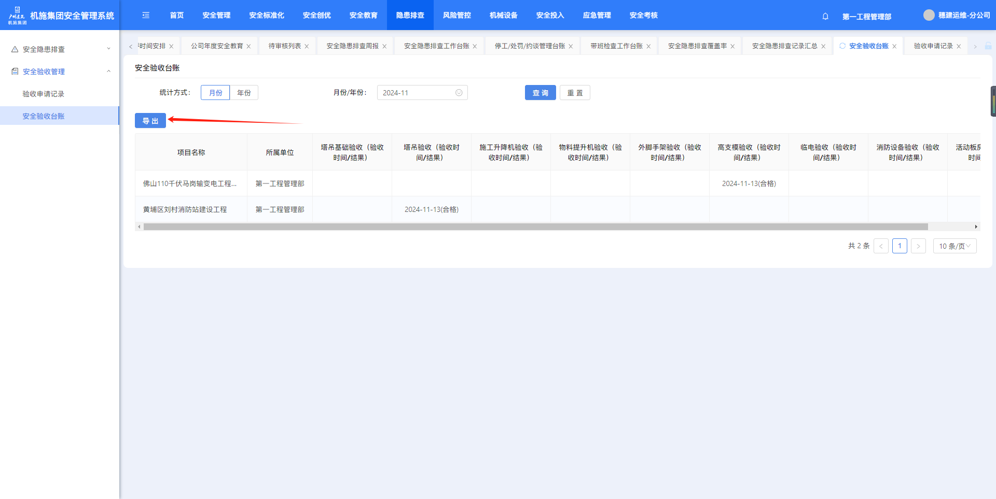Click the user avatar icon

(929, 15)
